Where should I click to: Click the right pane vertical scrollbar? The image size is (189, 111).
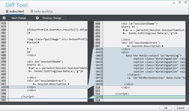point(187,99)
